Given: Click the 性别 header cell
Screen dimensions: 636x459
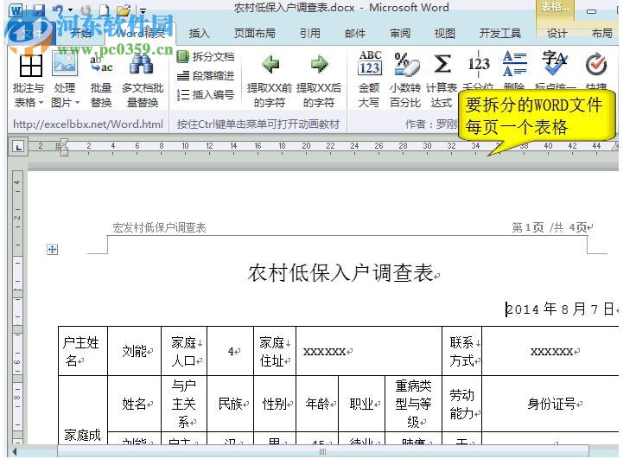Looking at the screenshot, I should click(x=275, y=404).
